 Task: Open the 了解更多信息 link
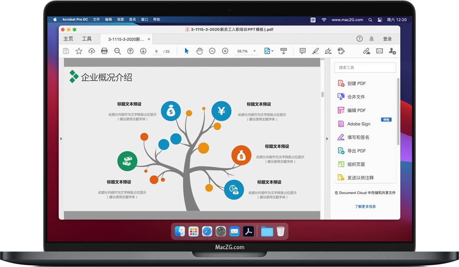[365, 206]
